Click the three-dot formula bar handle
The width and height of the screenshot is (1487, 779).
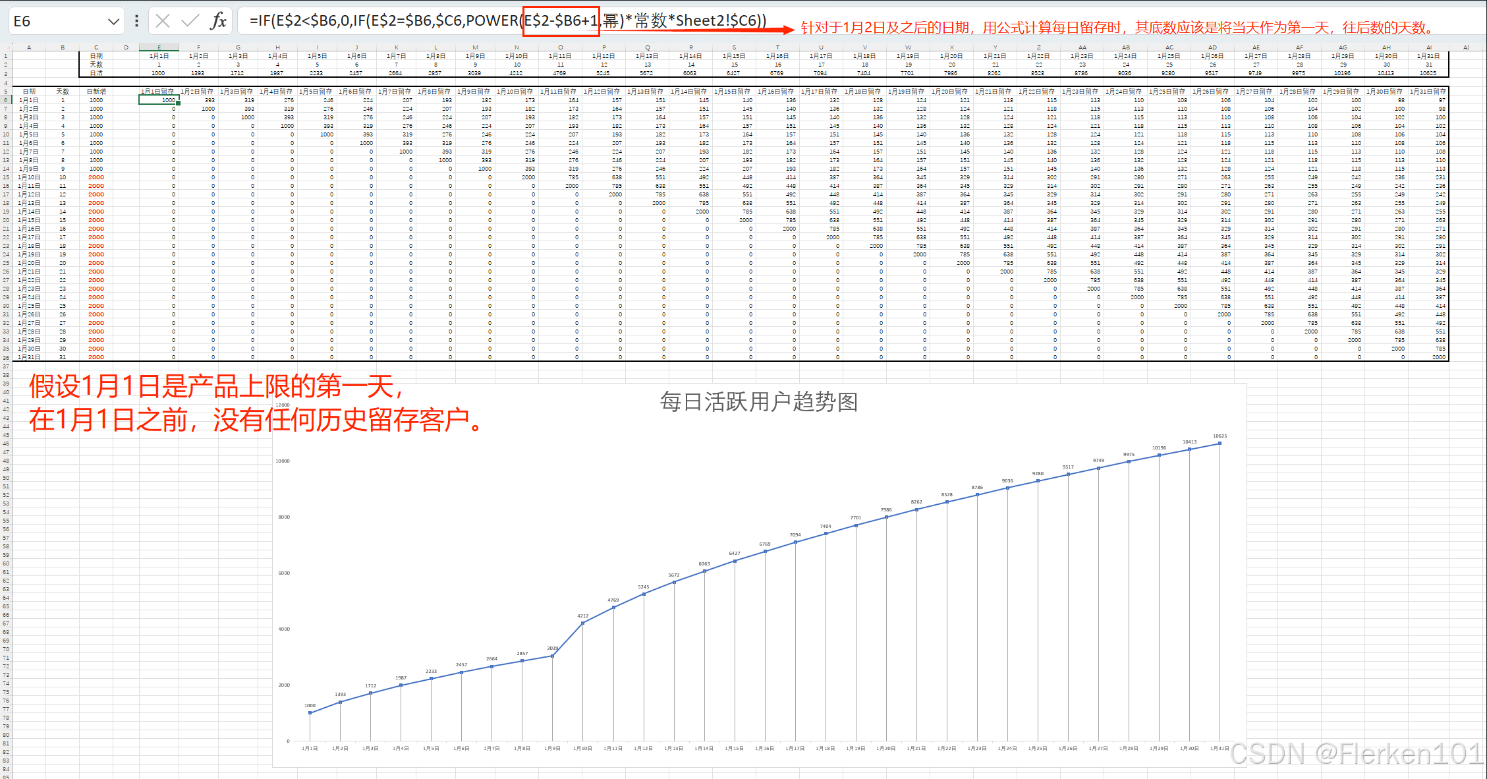(136, 21)
